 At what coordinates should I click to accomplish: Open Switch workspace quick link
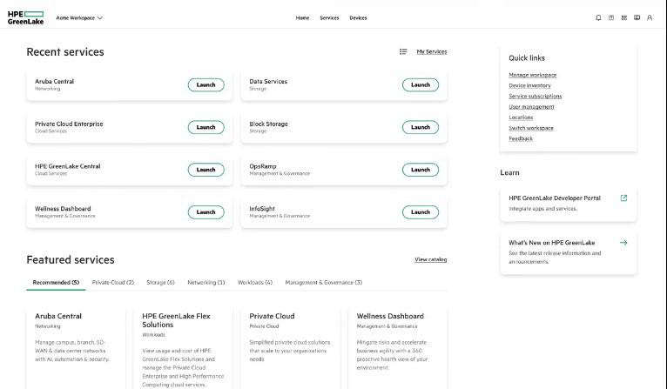531,128
